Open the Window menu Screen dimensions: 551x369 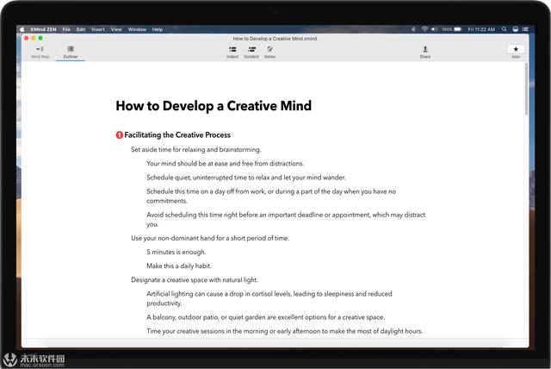[137, 29]
